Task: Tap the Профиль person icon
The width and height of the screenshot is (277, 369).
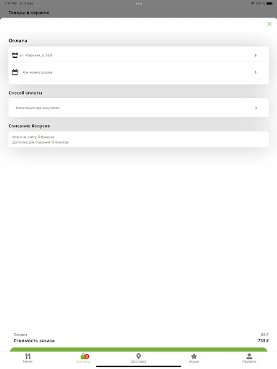Action: (249, 356)
